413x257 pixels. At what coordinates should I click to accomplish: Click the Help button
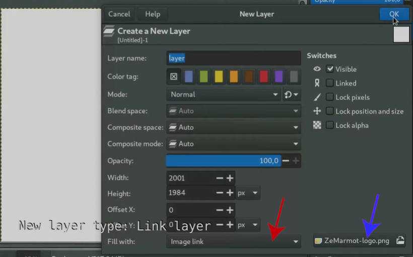[153, 14]
